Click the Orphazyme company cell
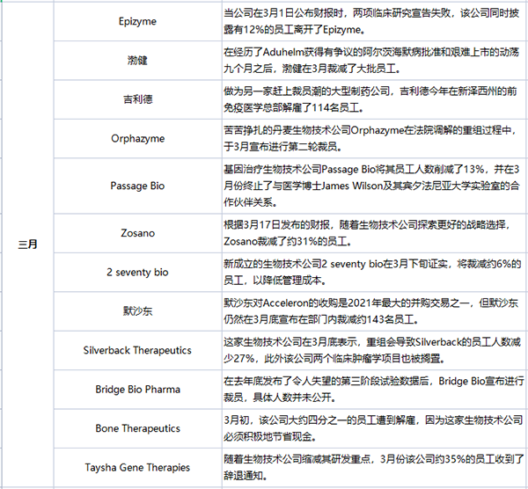Viewport: 528px width, 489px height. [x=138, y=139]
